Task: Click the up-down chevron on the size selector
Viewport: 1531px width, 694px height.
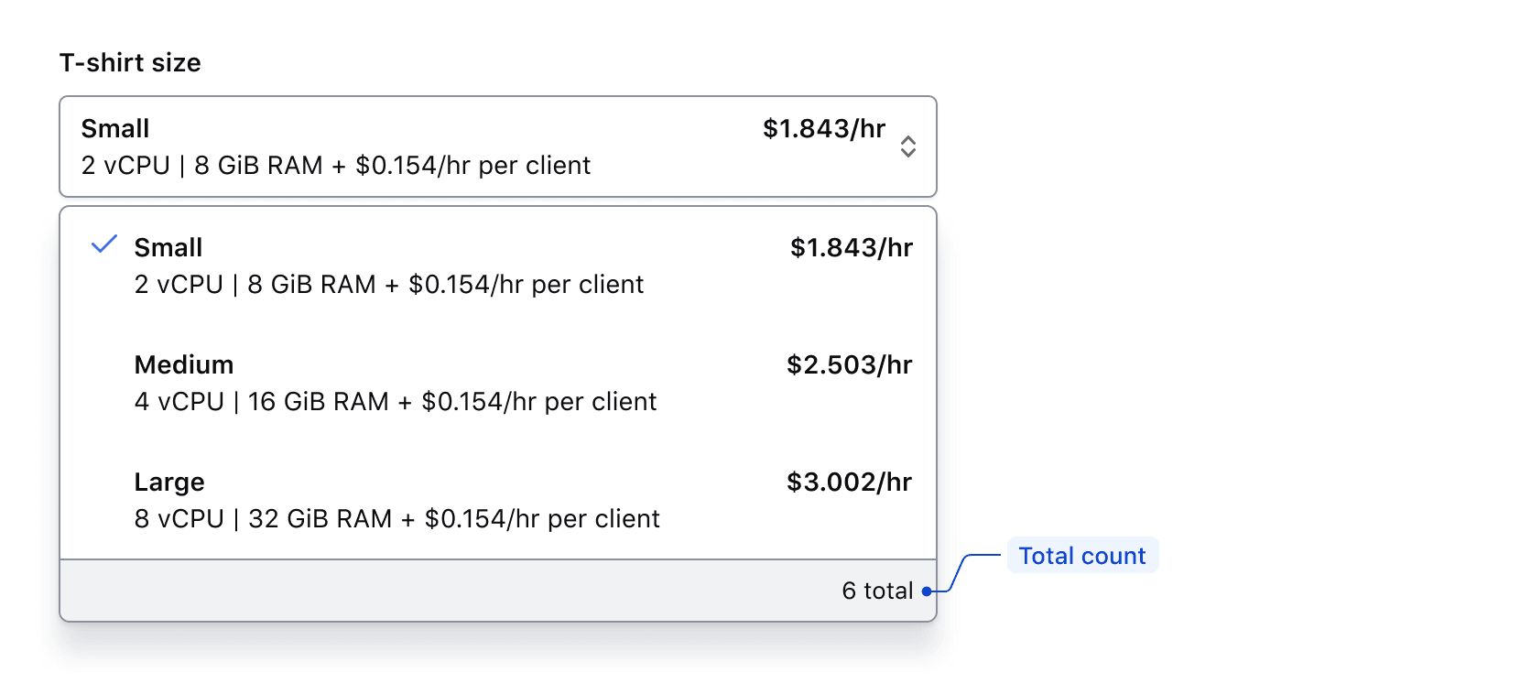Action: point(907,146)
